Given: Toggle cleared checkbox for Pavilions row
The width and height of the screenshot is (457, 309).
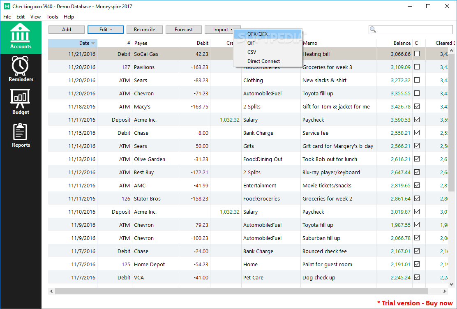Looking at the screenshot, I should point(417,67).
